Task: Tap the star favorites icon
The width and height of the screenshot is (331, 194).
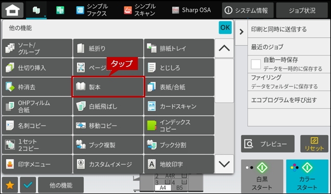Action: click(10, 185)
